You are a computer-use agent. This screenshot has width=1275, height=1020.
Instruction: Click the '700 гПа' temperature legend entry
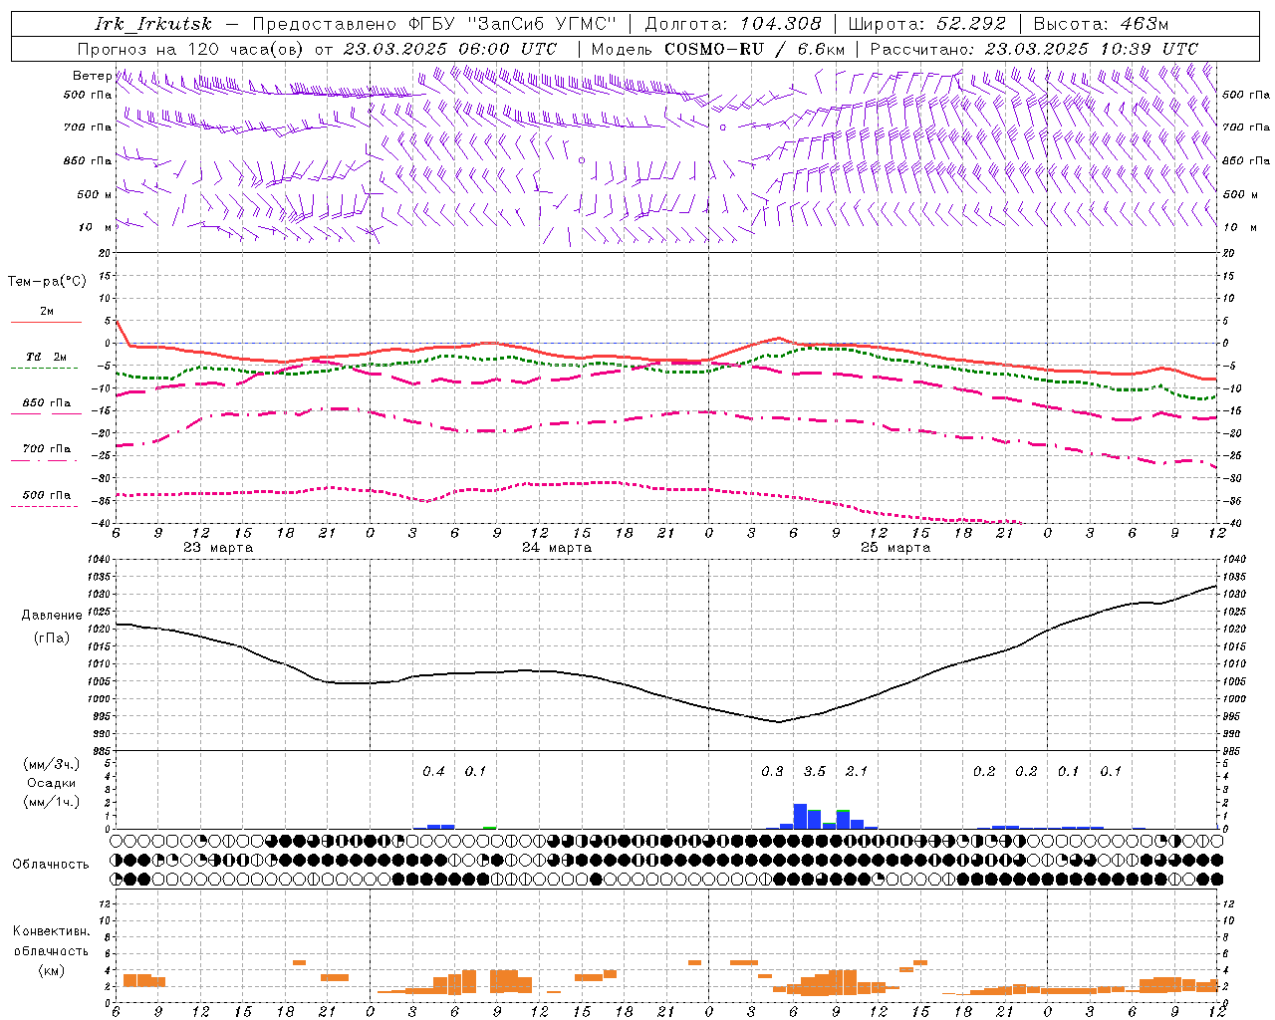point(47,449)
